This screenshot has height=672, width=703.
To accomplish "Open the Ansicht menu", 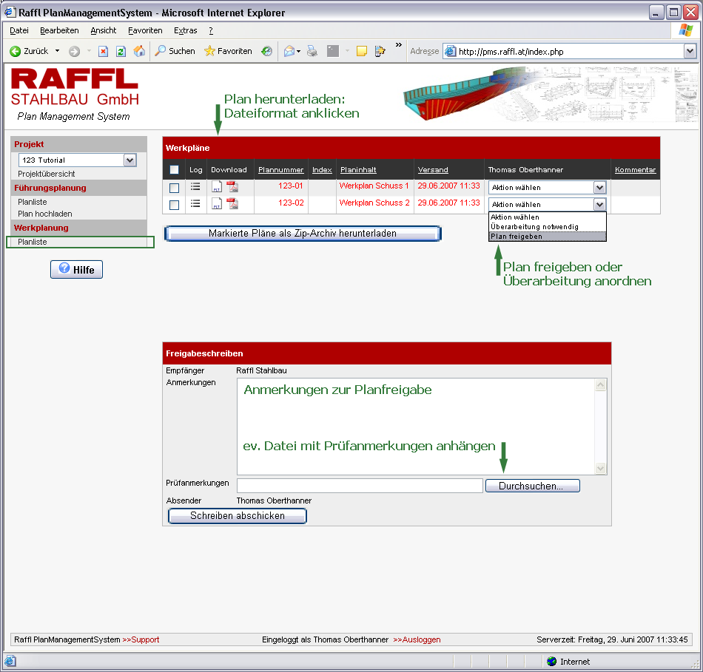I will (104, 30).
